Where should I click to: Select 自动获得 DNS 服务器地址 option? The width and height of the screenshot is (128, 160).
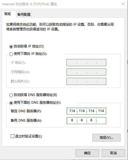11,95
